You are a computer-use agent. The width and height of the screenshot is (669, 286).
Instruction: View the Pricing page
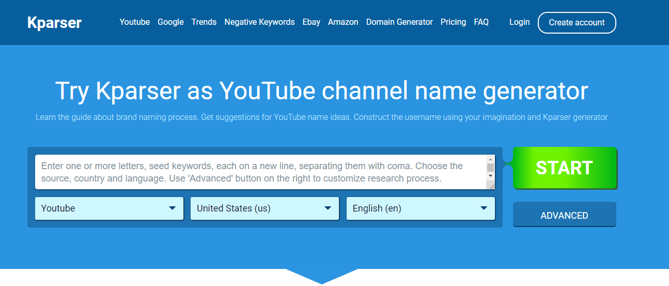453,22
